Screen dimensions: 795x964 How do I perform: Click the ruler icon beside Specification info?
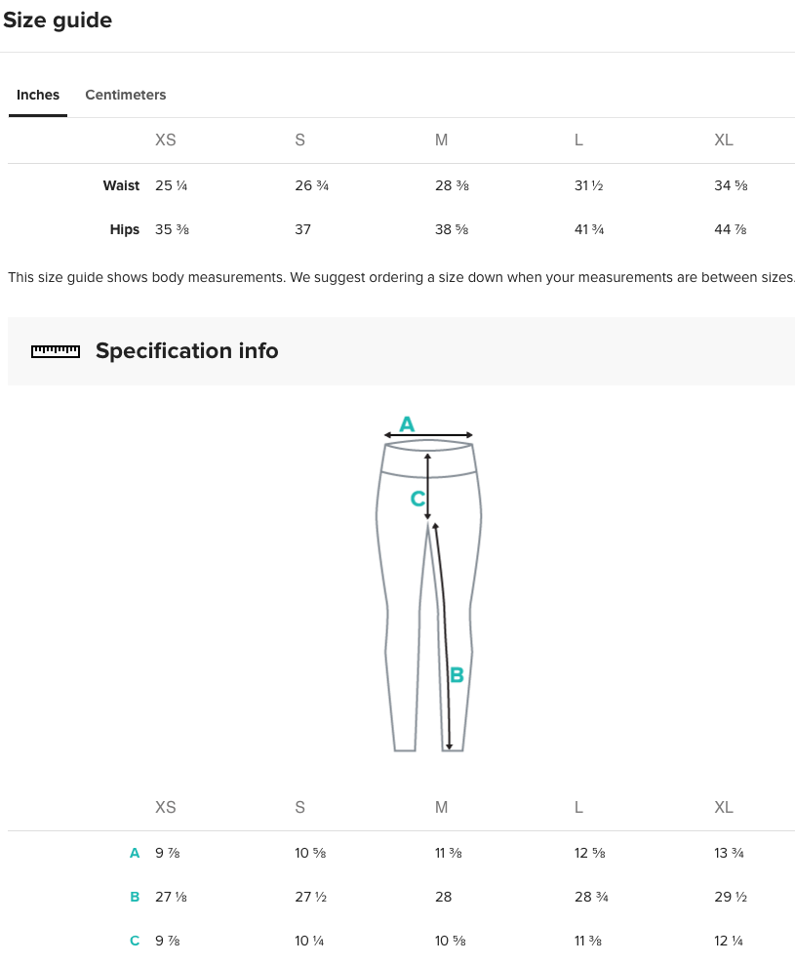[56, 350]
